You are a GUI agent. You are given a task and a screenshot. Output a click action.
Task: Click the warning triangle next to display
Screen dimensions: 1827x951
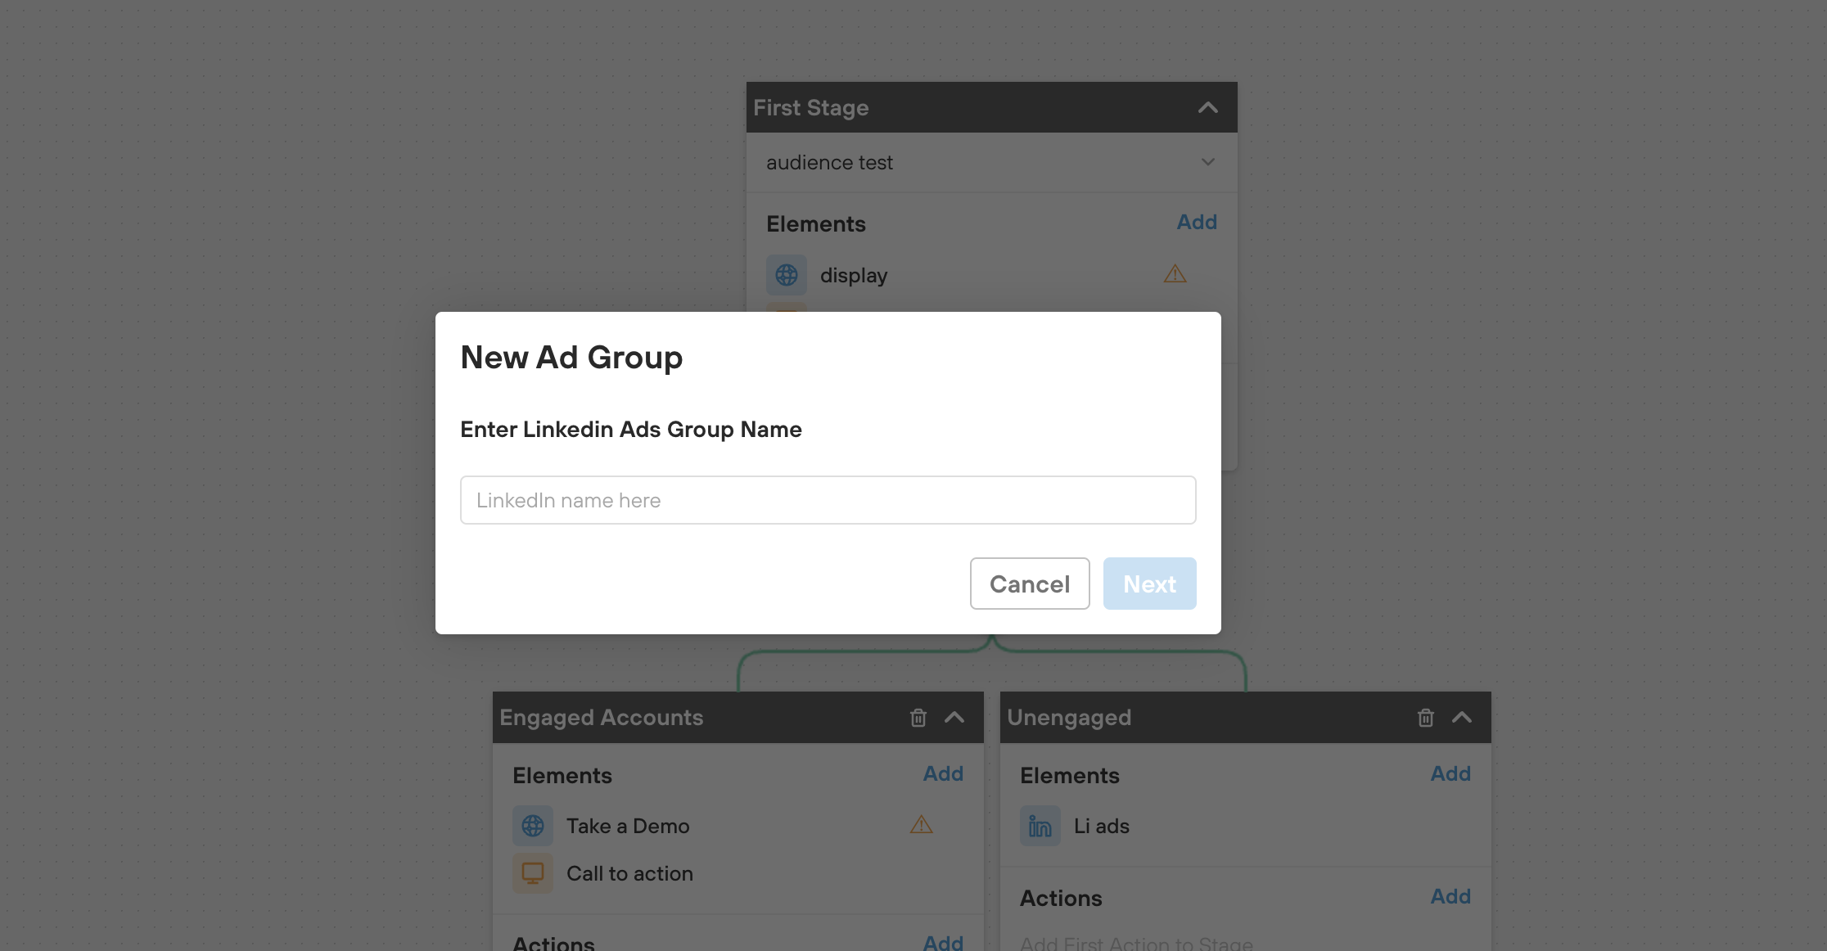1175,274
